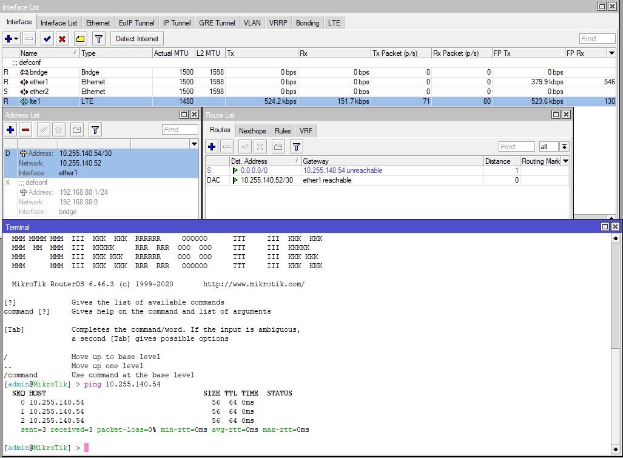This screenshot has height=458, width=623.
Task: Remove the selected address with the red minus
Action: pos(25,129)
